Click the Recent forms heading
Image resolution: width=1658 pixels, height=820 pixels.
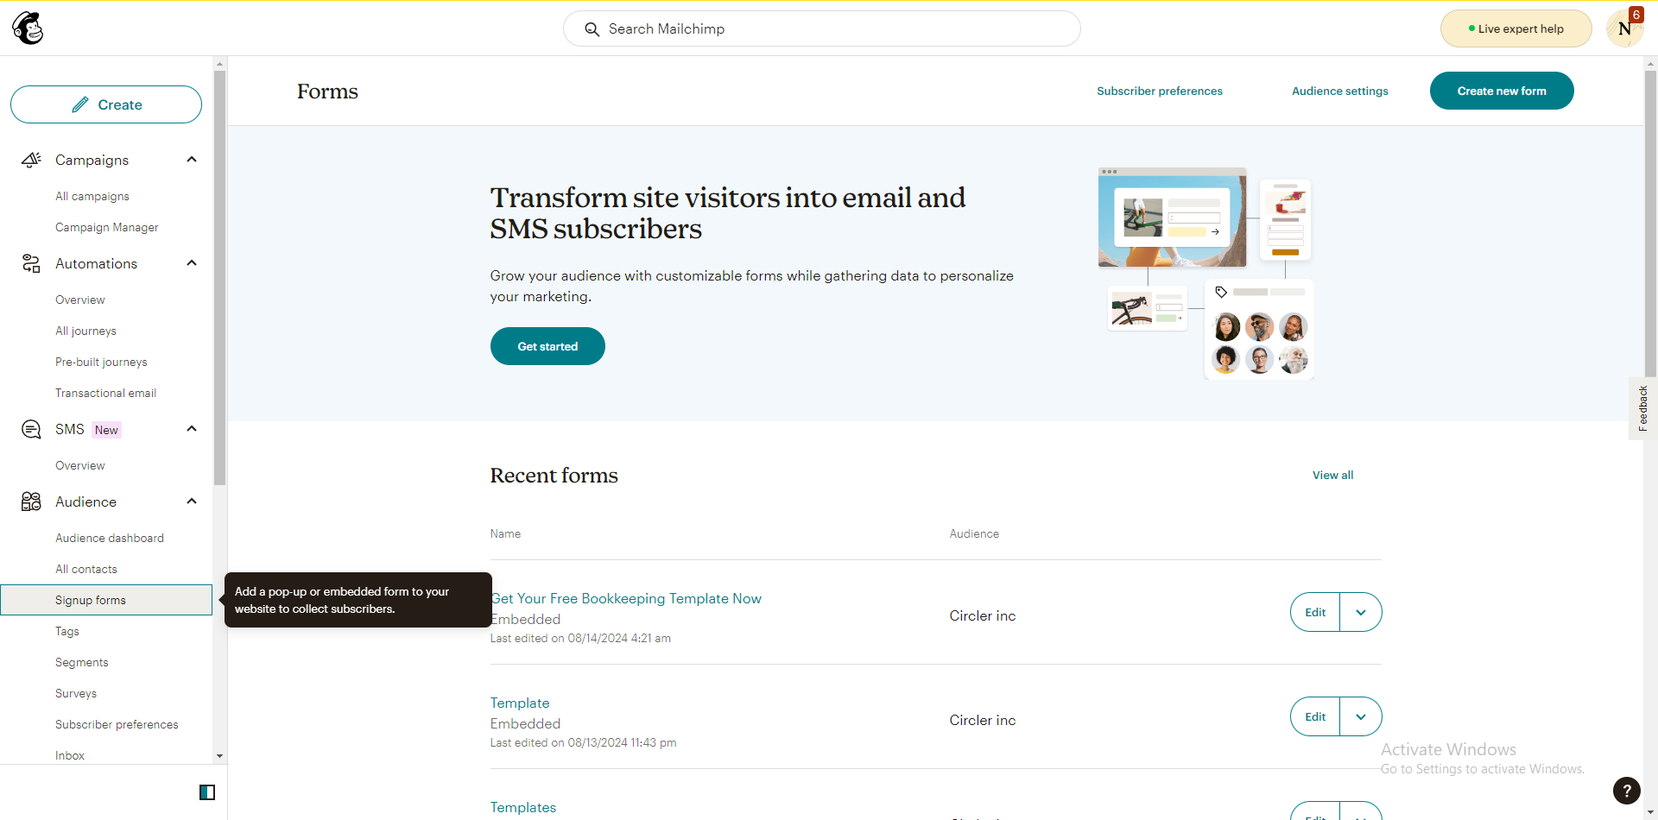point(554,476)
